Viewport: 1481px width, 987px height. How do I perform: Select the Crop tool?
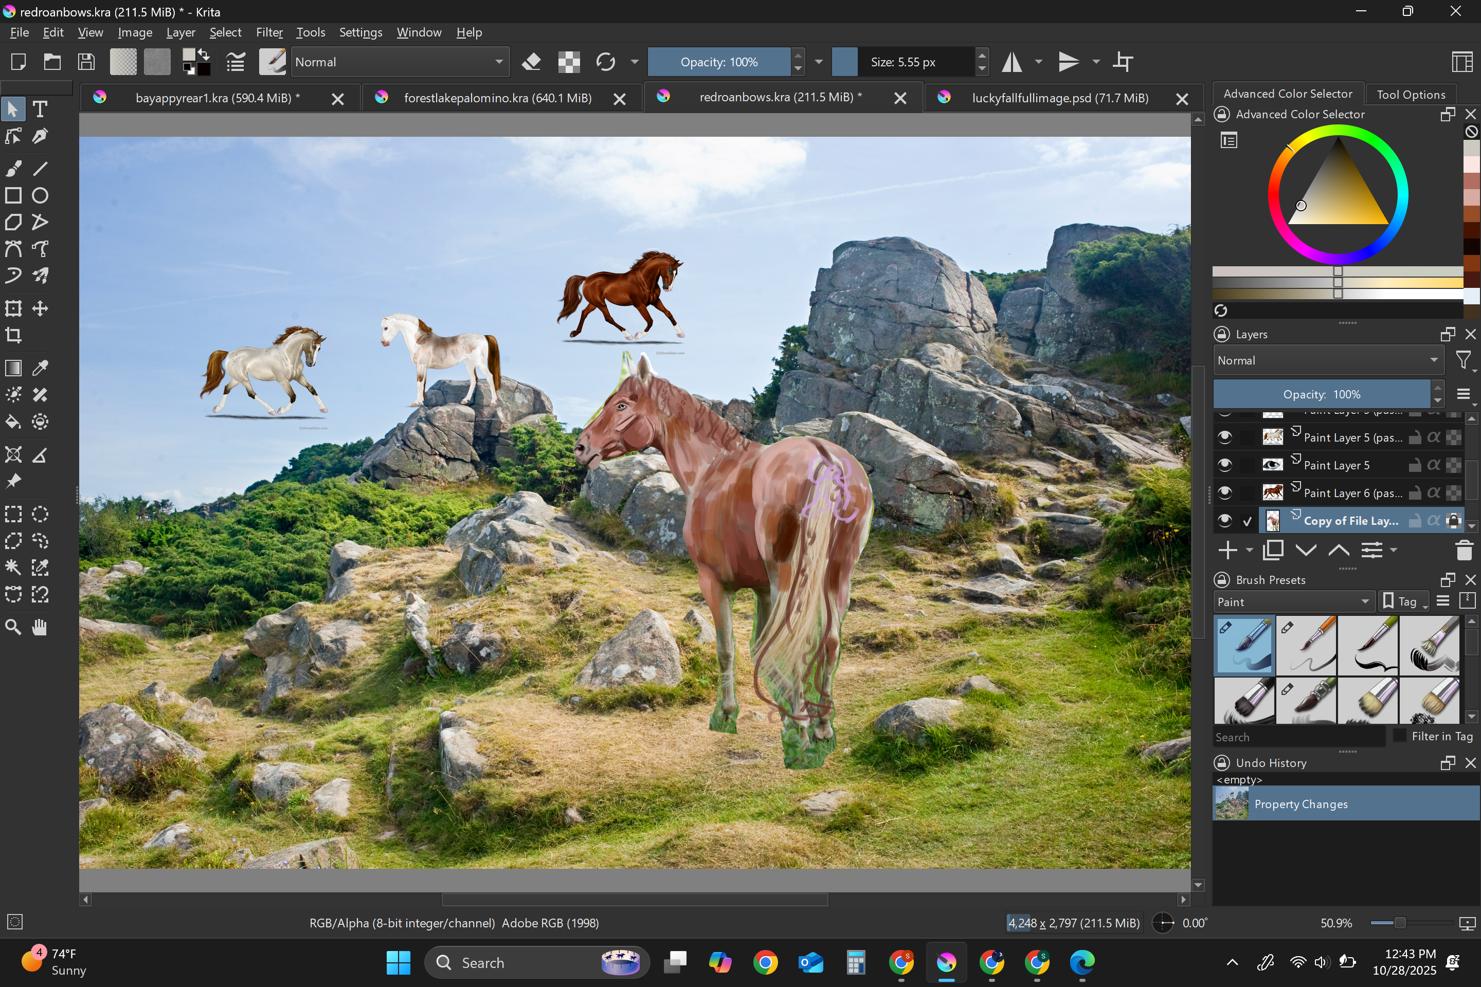(x=13, y=336)
